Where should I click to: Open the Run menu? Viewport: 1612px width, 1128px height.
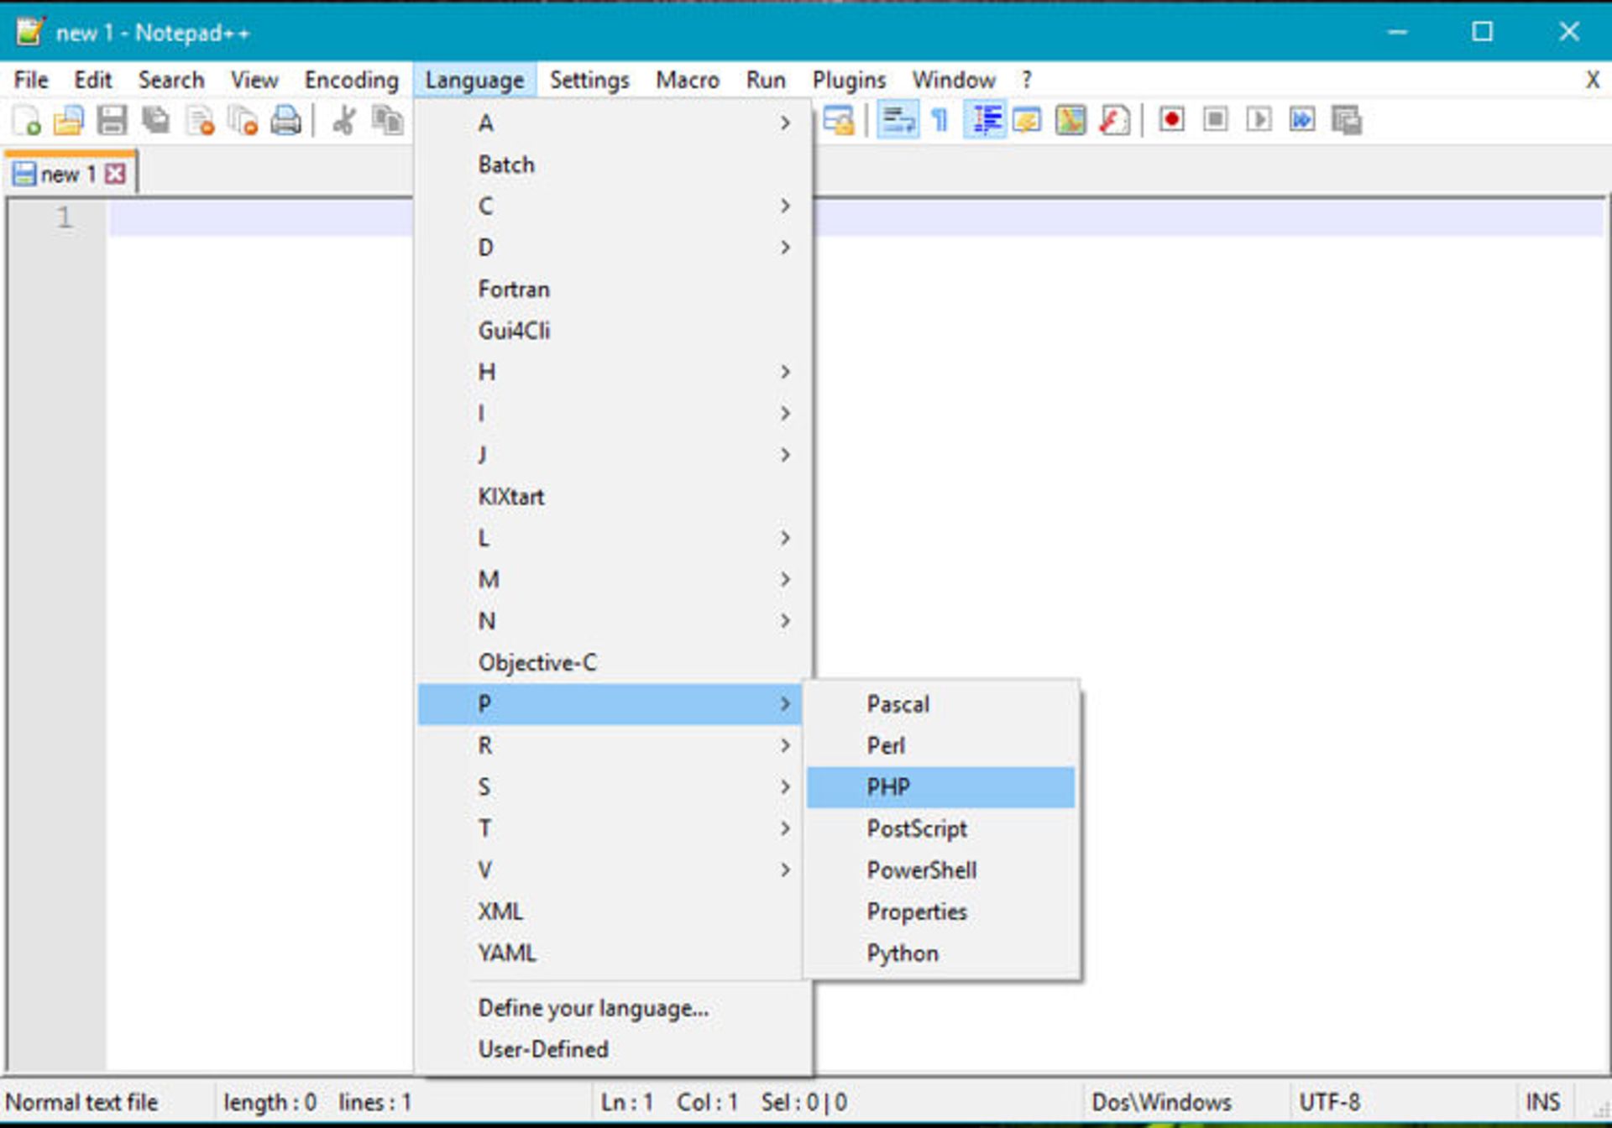tap(766, 80)
